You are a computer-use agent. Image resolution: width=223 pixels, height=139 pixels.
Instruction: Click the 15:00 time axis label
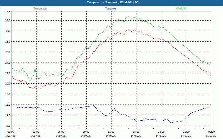tap(137, 132)
